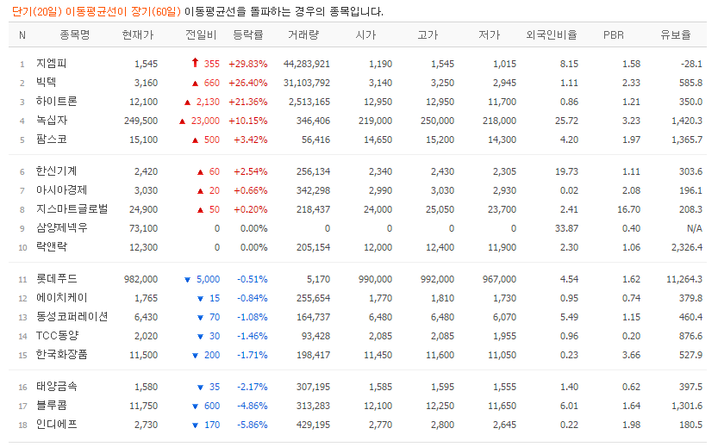
Task: Click the N column header
Action: [x=22, y=35]
